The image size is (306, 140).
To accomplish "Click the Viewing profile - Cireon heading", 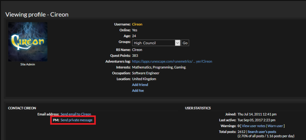I will [x=37, y=15].
